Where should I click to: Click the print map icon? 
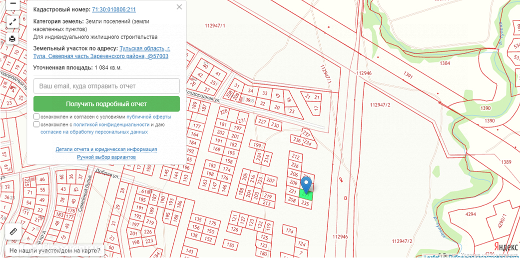click(x=13, y=38)
